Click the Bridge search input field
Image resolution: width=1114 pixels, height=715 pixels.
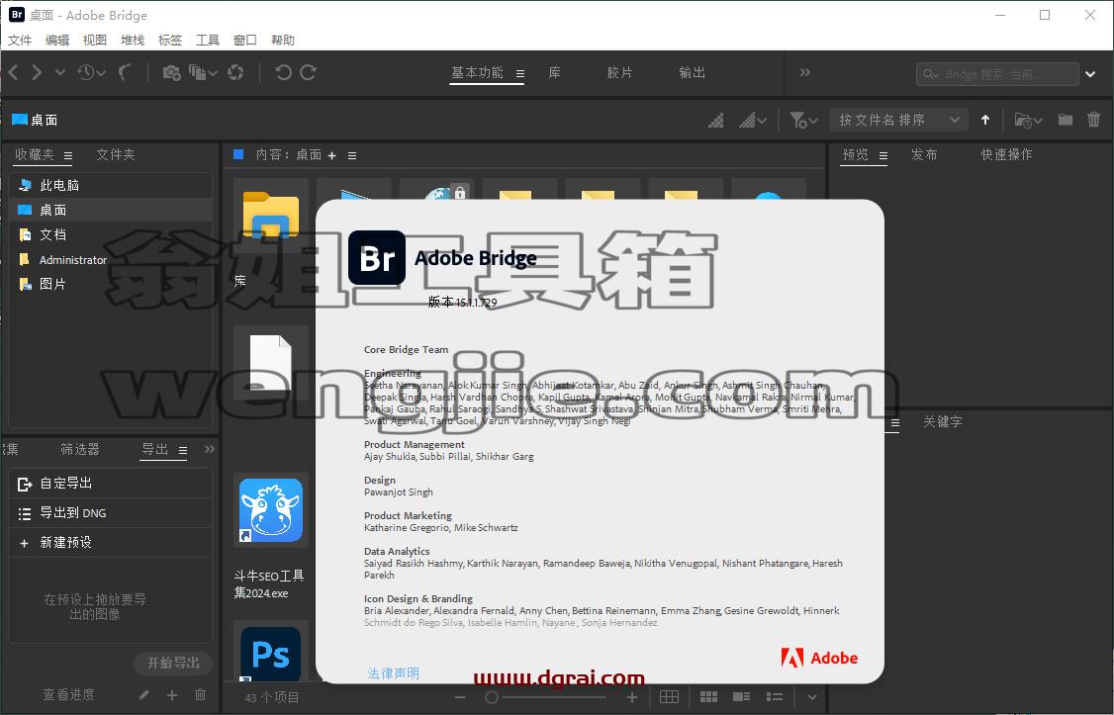point(997,74)
